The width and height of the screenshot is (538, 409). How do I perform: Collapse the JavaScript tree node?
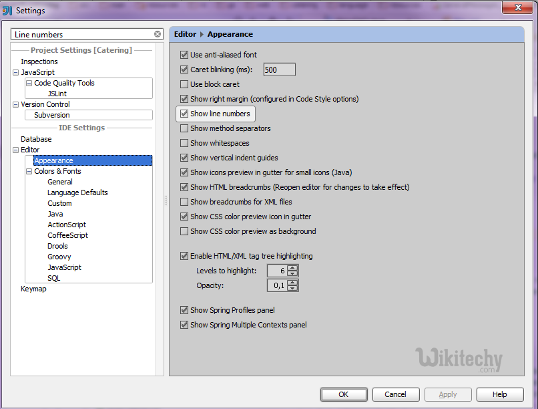[15, 72]
